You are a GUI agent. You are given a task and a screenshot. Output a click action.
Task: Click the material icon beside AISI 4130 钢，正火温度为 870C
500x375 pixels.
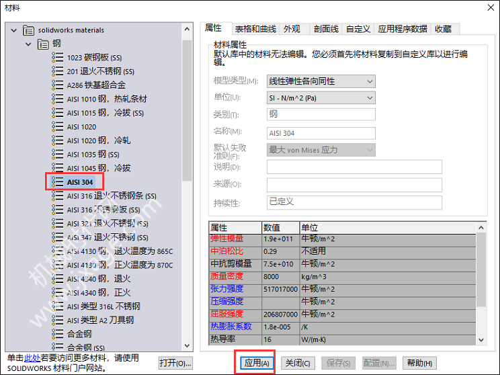pos(57,265)
